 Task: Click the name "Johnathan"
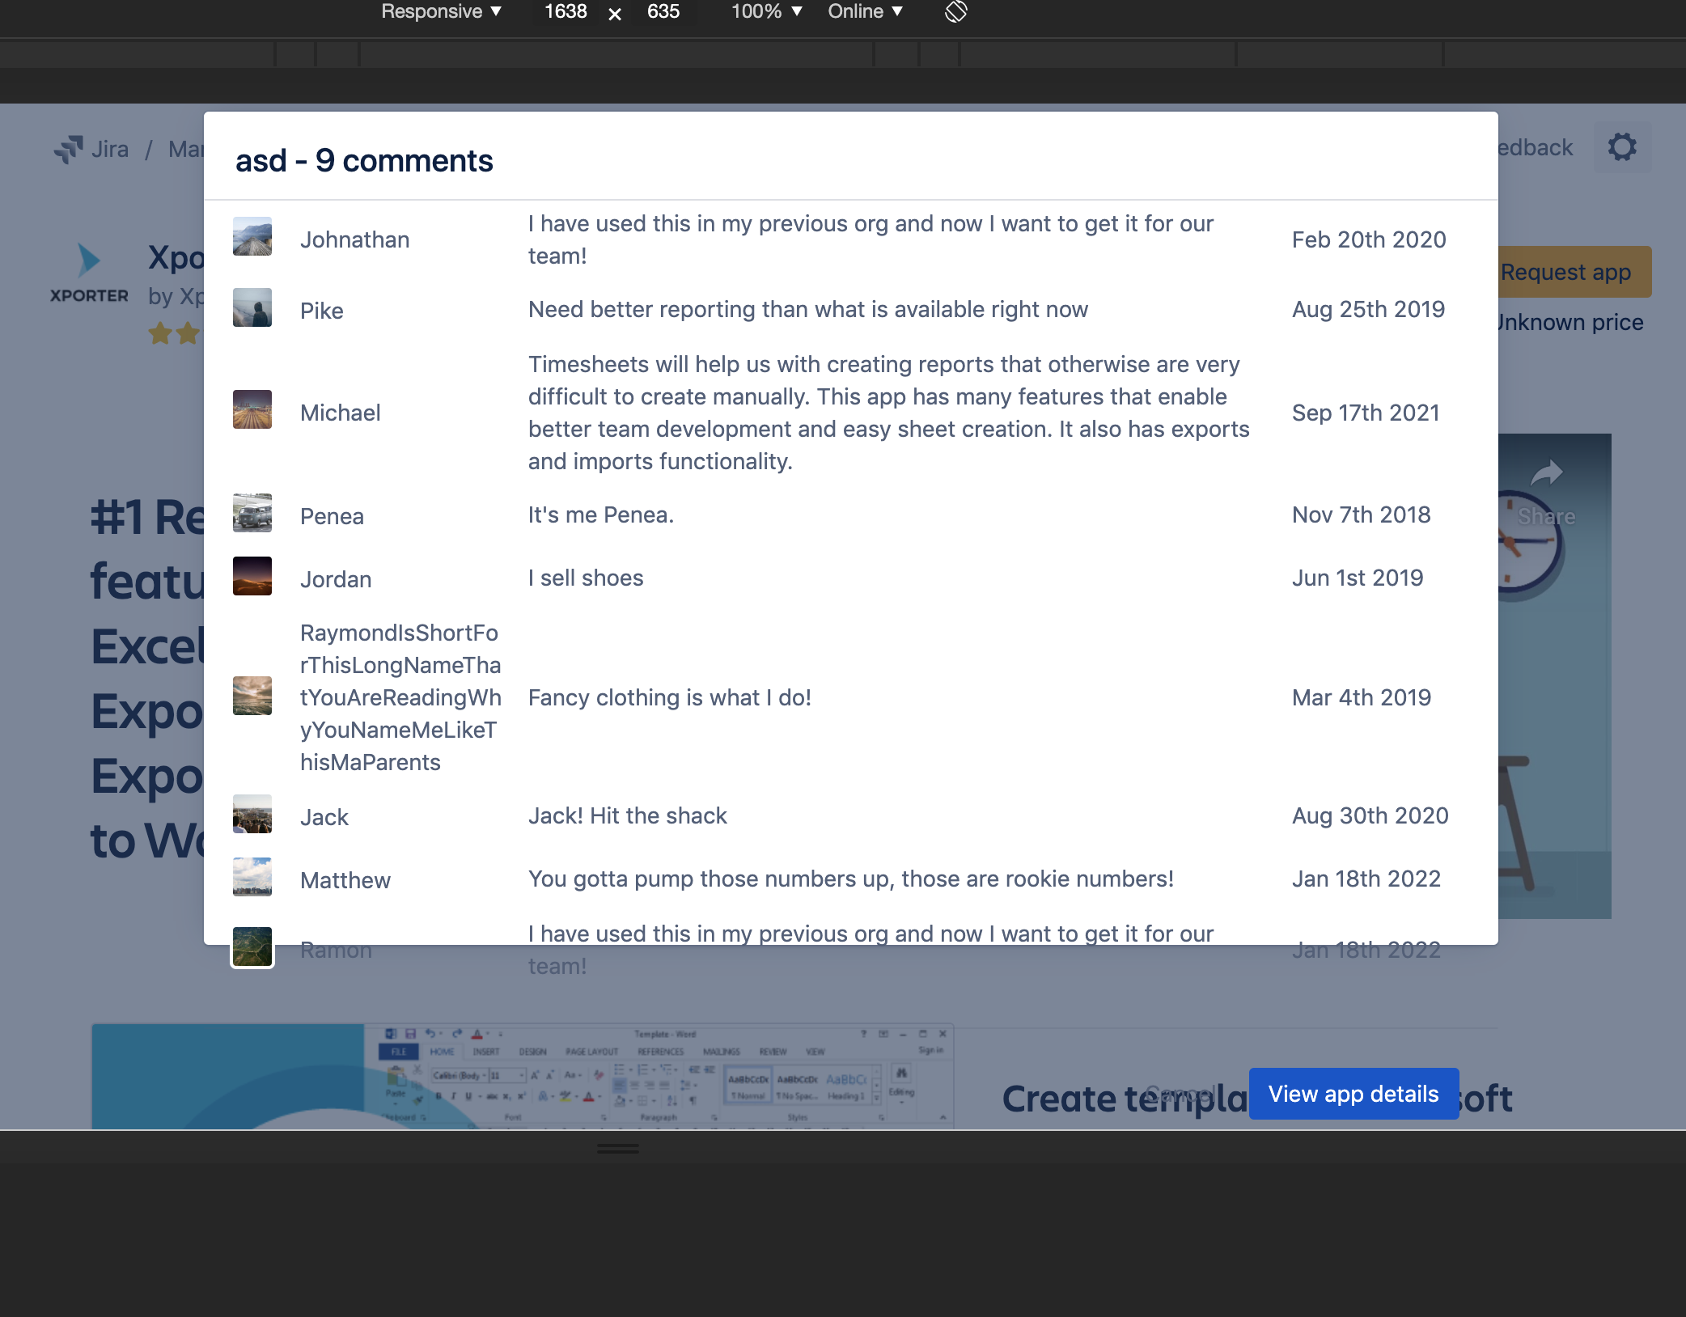pos(354,240)
